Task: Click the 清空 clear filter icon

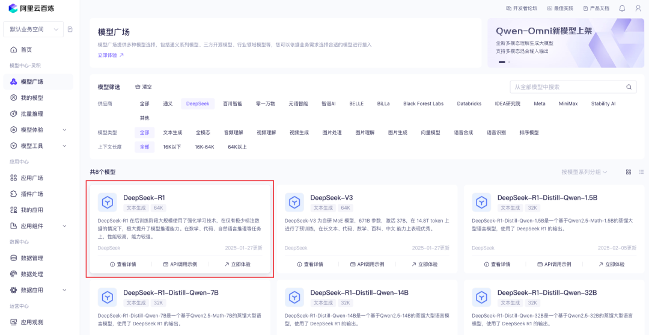Action: tap(138, 87)
